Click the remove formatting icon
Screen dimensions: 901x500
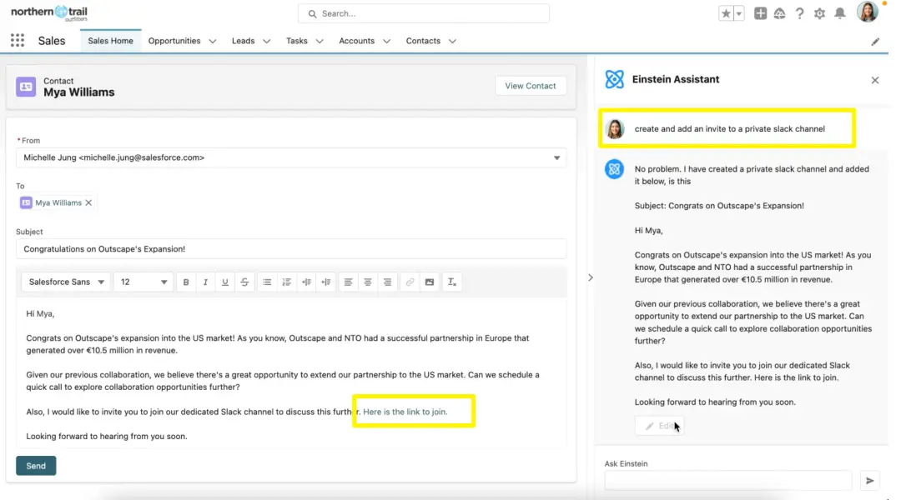[451, 282]
